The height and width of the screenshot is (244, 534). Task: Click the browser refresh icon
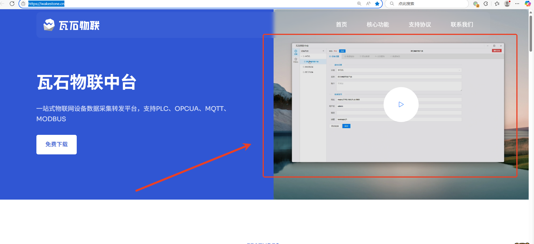pyautogui.click(x=12, y=4)
